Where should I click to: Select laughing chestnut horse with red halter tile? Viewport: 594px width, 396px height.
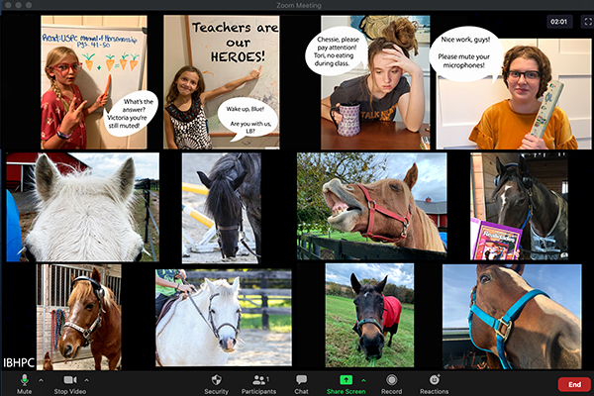click(x=371, y=206)
